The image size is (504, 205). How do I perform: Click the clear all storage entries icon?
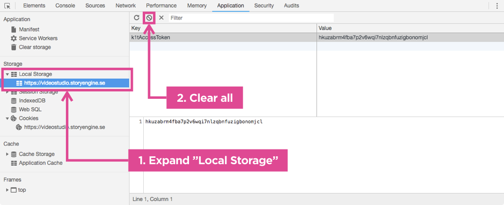pos(149,18)
